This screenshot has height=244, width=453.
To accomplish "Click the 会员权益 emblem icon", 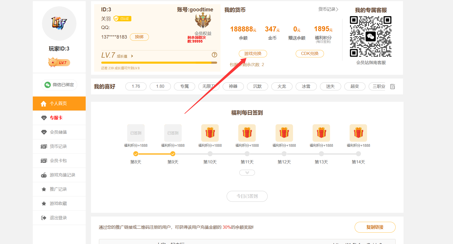I will pyautogui.click(x=203, y=21).
